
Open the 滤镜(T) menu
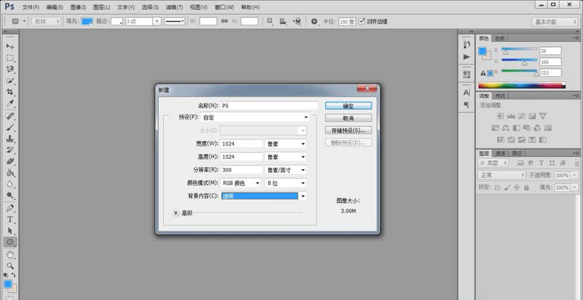click(x=174, y=8)
